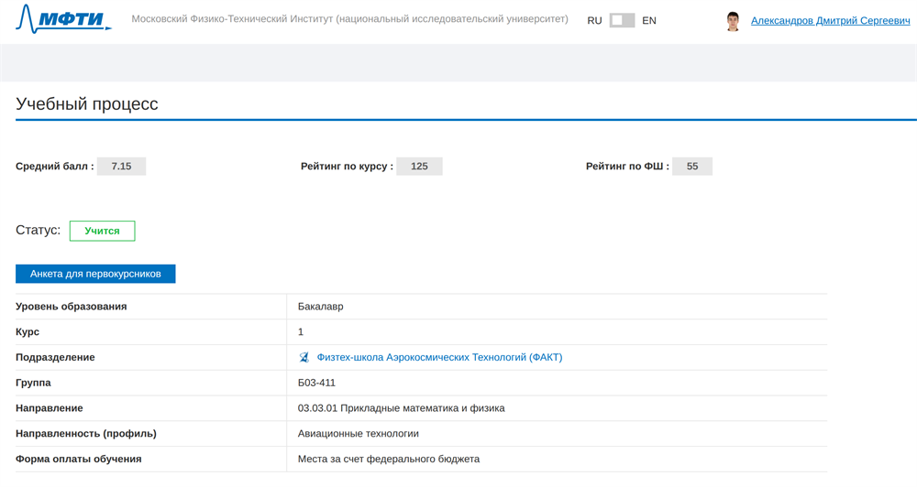Viewport: 917px width, 487px height.
Task: Click the Рейтинг по ФШ label
Action: (x=627, y=167)
